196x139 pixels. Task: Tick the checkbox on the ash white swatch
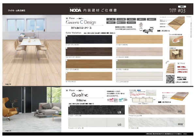[x=117, y=73]
